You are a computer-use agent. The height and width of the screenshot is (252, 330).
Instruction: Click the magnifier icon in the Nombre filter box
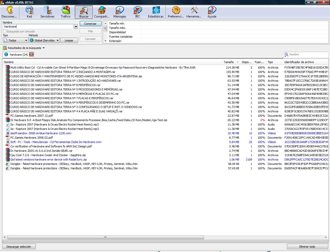click(286, 55)
